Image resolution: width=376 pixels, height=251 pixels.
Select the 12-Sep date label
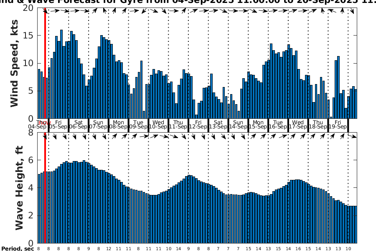[198, 127]
